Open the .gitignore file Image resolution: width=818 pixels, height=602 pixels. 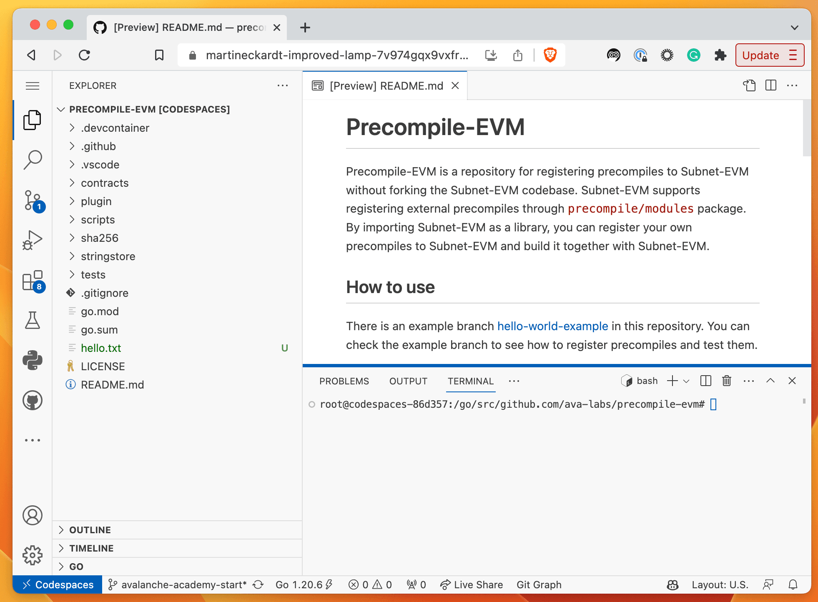(x=104, y=293)
